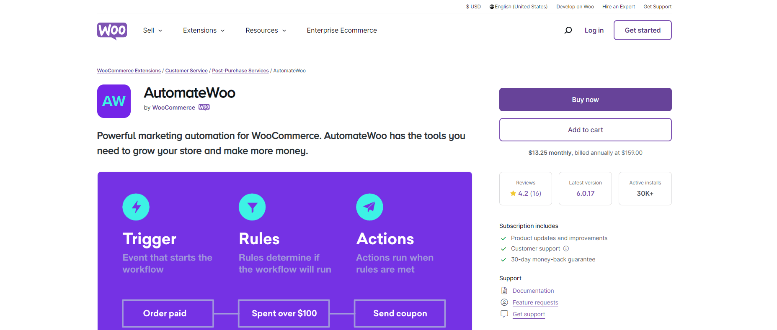
Task: Click the Woo logo in the header
Action: click(x=111, y=30)
